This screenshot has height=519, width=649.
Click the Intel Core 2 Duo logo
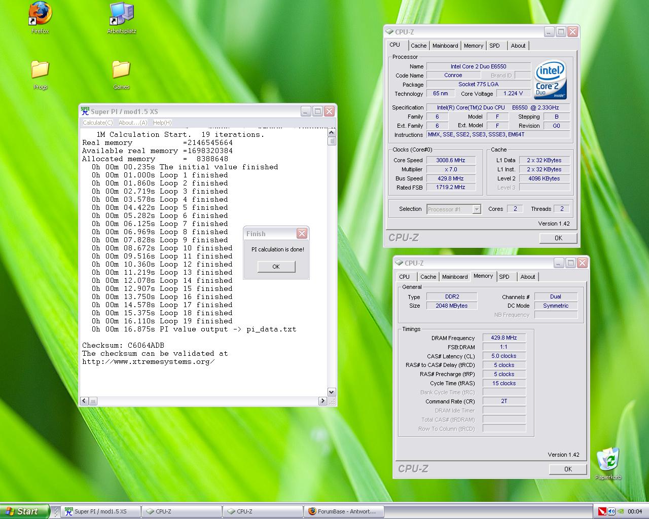(x=551, y=81)
